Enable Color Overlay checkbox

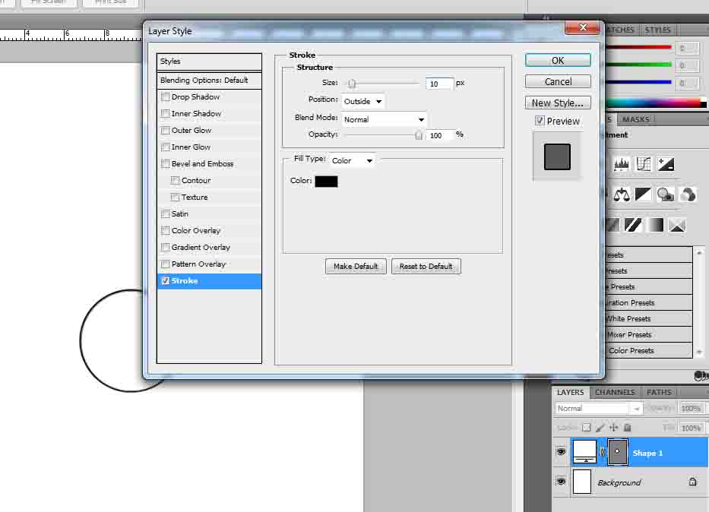pyautogui.click(x=166, y=230)
